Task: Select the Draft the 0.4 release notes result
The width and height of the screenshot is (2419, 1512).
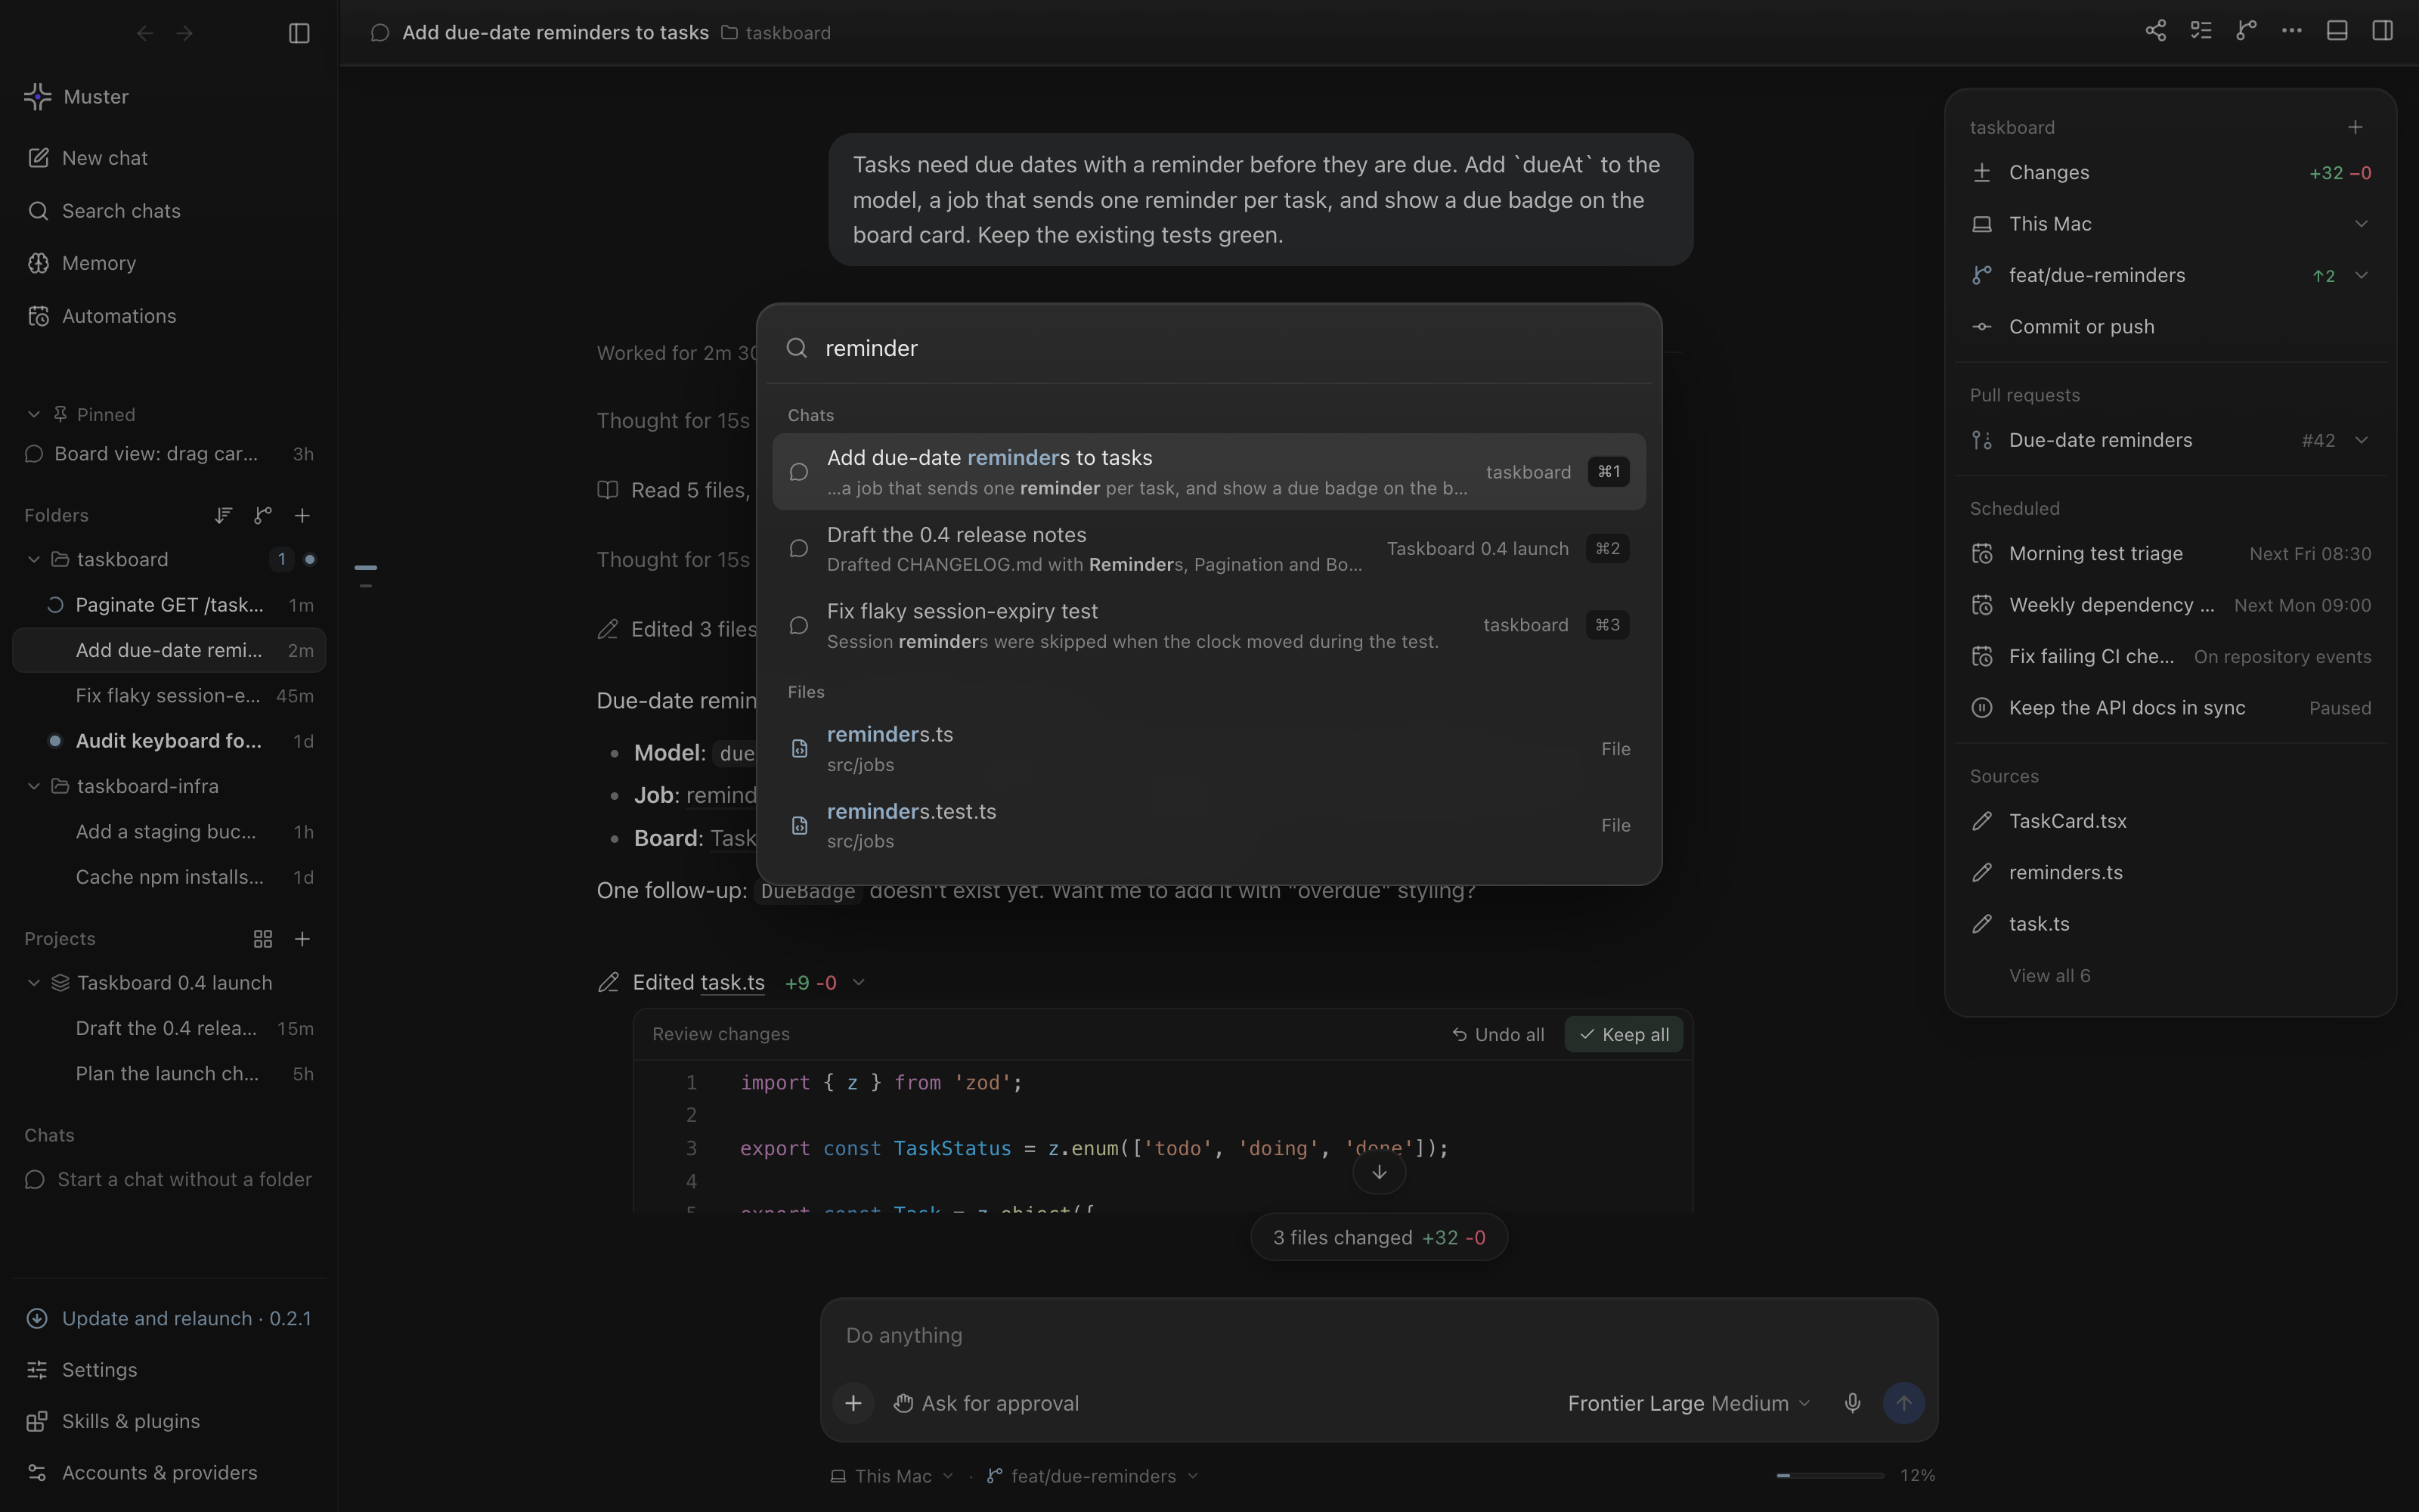Action: pos(1209,549)
